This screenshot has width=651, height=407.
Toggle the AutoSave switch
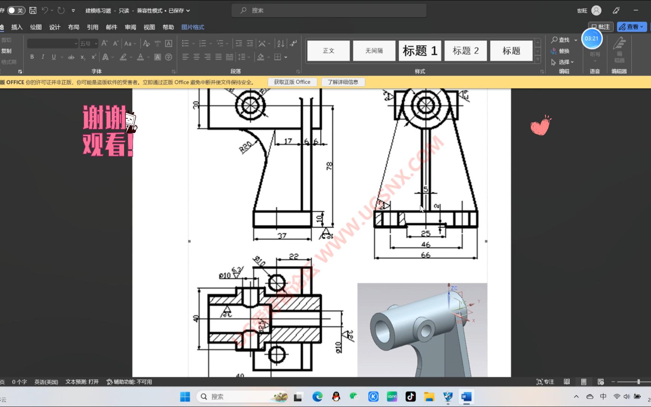point(16,11)
